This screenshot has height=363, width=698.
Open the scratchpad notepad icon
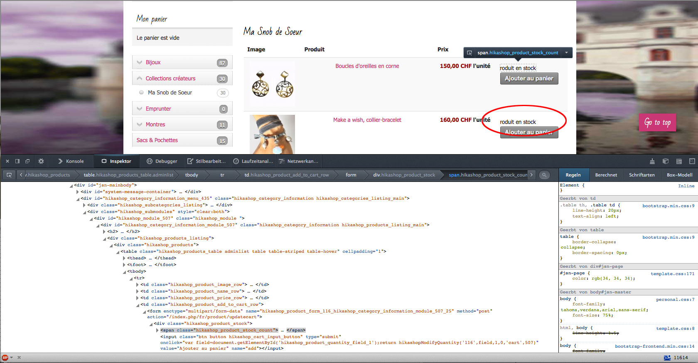(x=679, y=161)
